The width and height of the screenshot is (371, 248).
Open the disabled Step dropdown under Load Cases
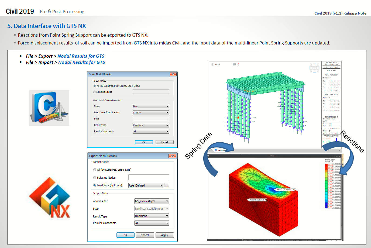pos(151,119)
